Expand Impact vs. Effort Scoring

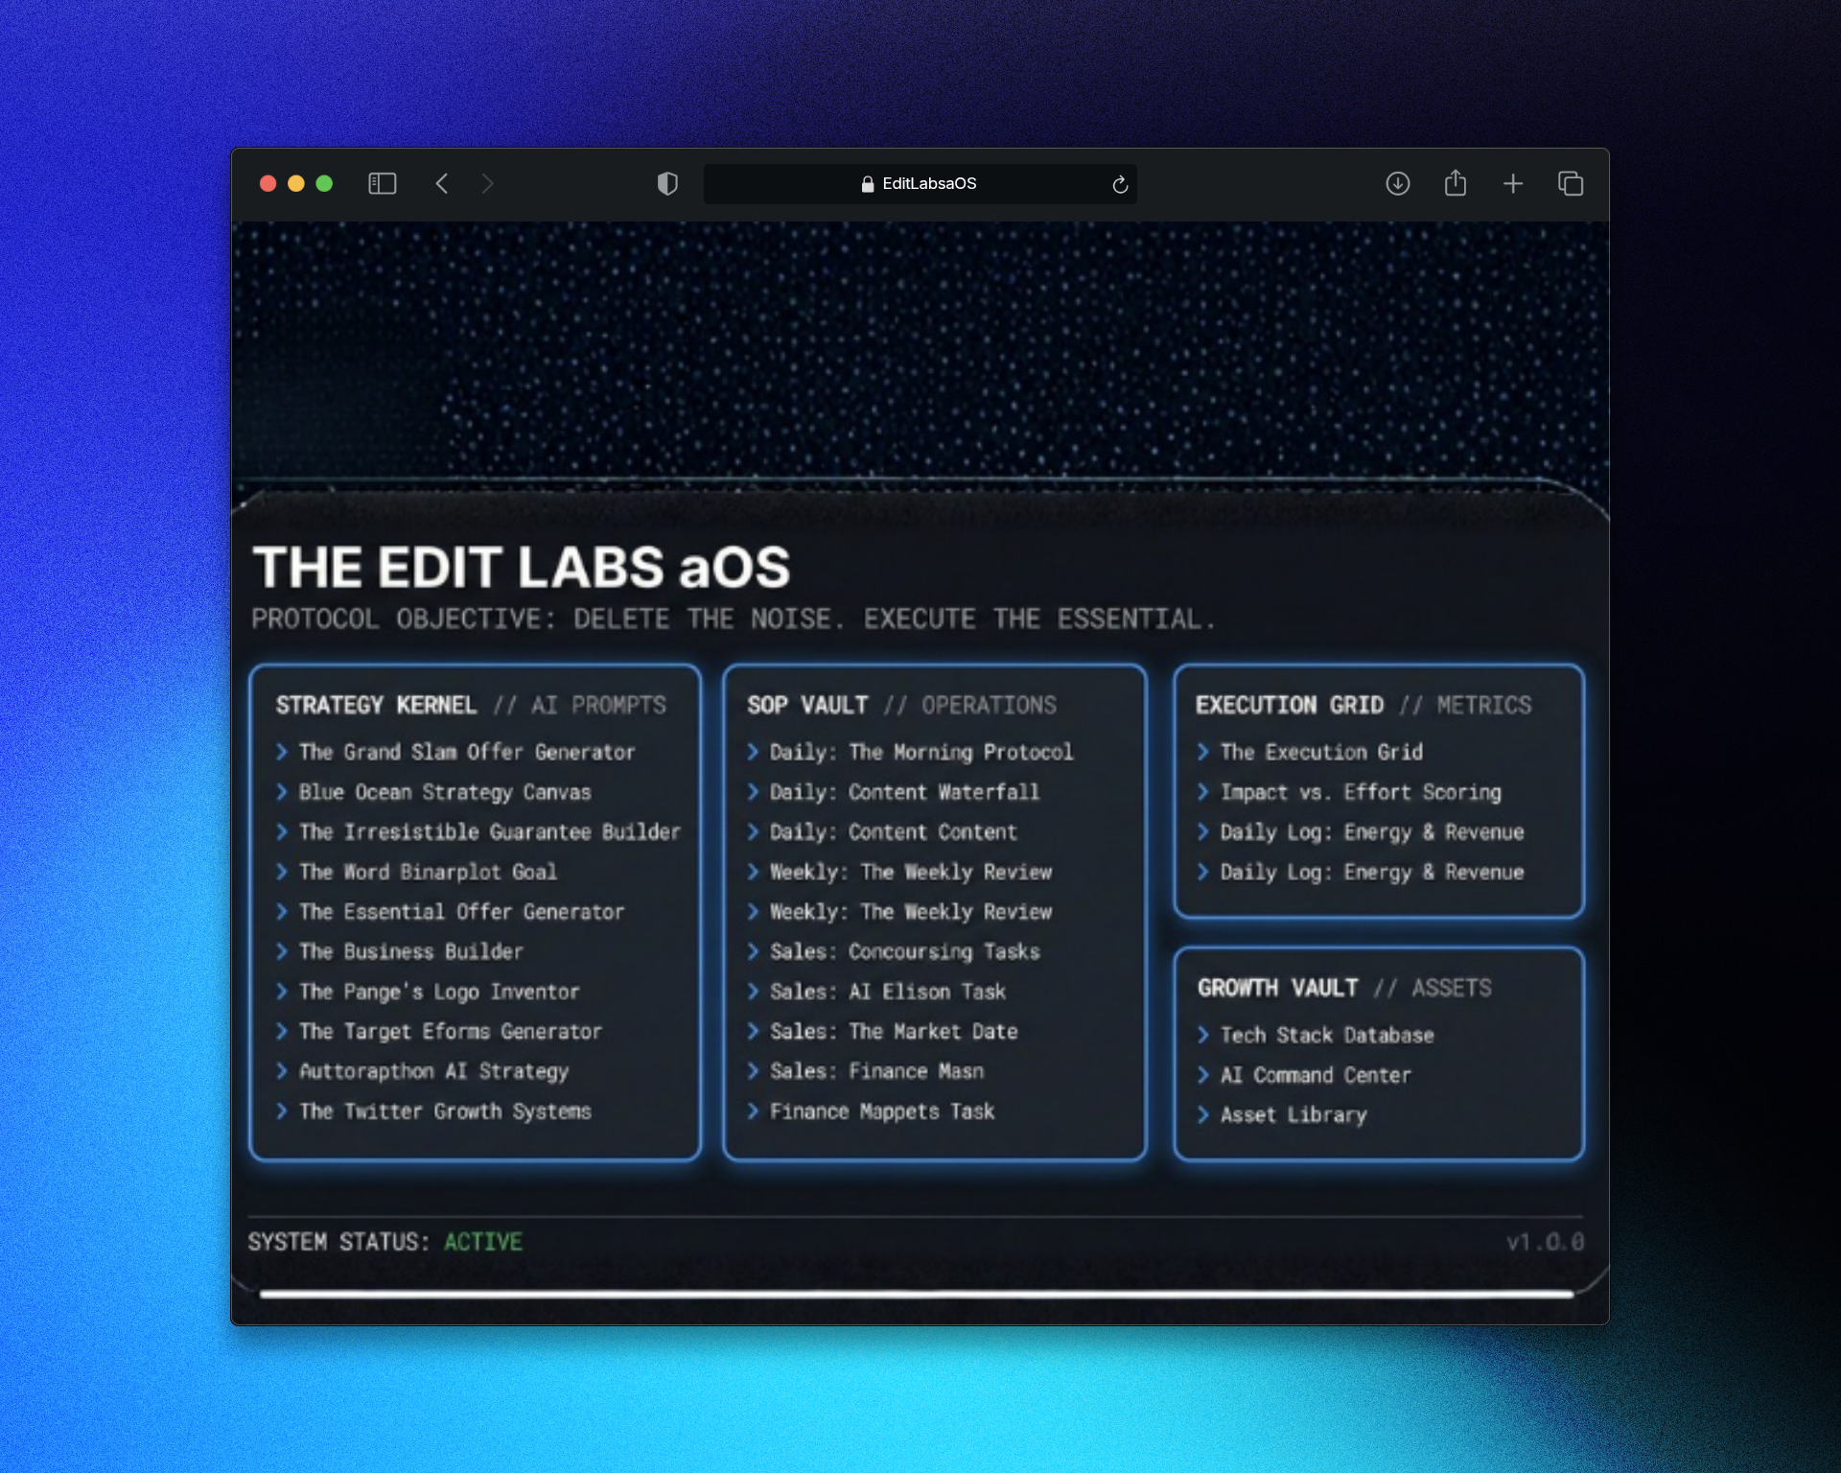pos(1362,792)
